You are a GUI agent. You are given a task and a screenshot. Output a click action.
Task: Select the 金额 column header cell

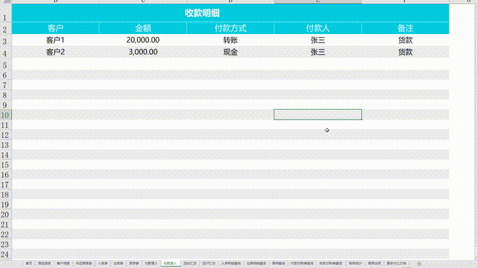(142, 28)
